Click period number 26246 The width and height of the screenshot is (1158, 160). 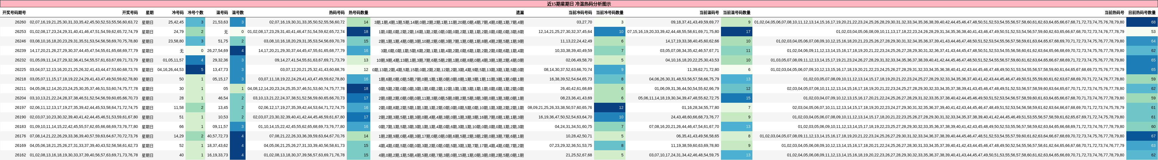20,41
